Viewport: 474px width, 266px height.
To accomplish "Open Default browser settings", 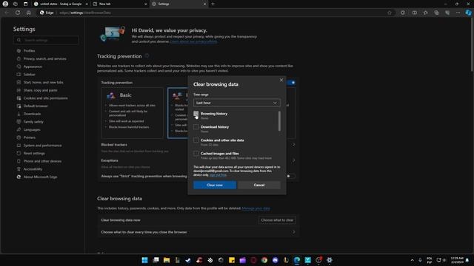I will pyautogui.click(x=36, y=106).
